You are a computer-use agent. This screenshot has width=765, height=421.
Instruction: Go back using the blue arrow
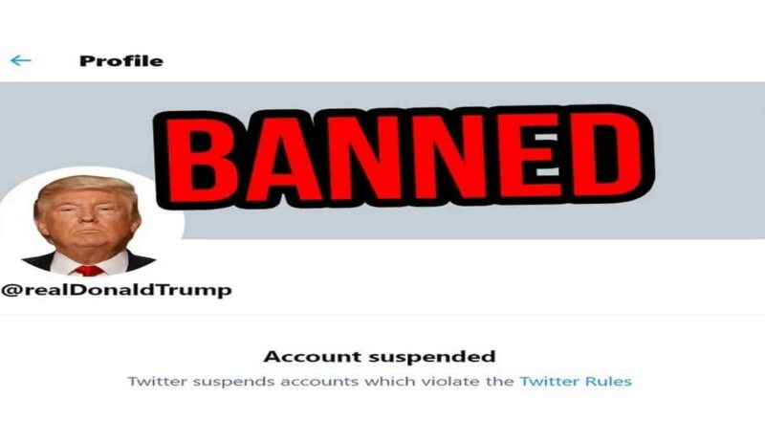click(x=20, y=60)
